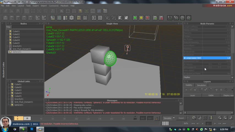
Task: Click the yellow cube object icon in top toolbar
Action: [x=80, y=11]
